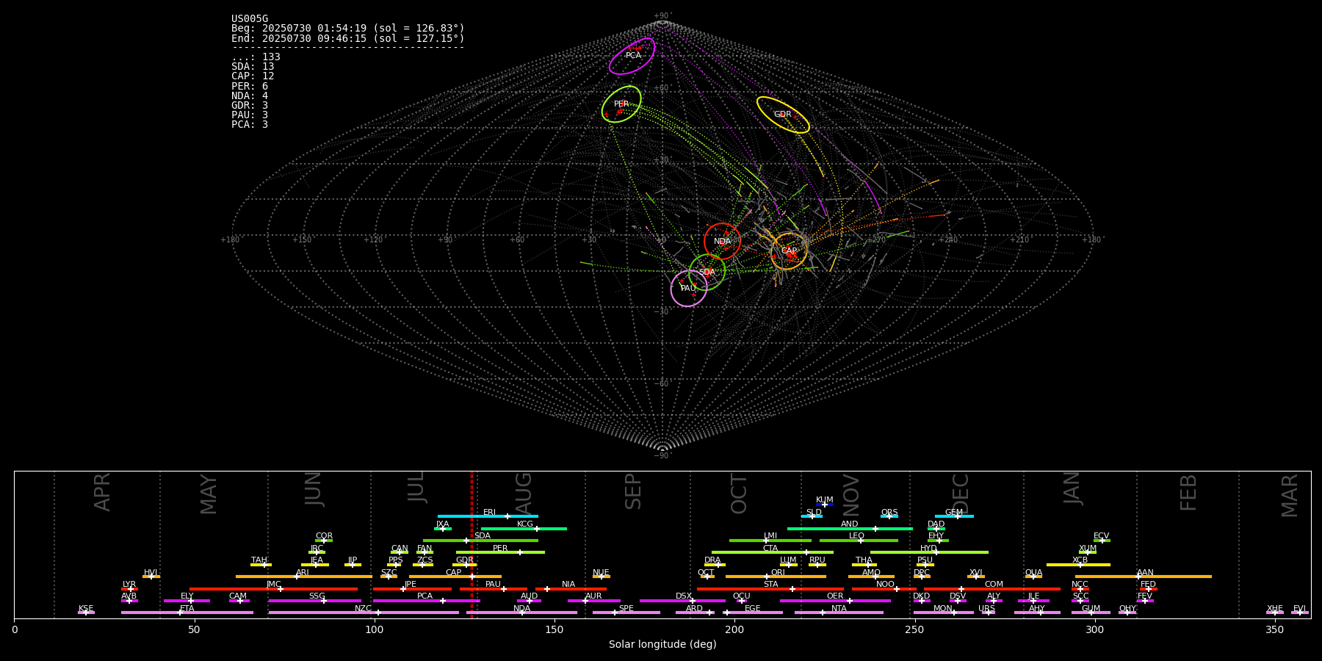Click the CAP shower bar in timeline

(455, 577)
